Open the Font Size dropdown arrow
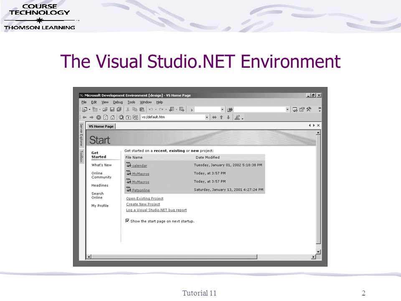This screenshot has width=401, height=301. (x=242, y=118)
